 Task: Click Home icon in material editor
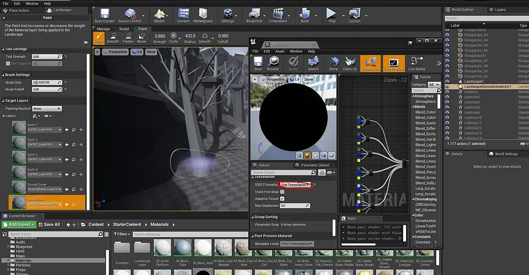click(334, 63)
